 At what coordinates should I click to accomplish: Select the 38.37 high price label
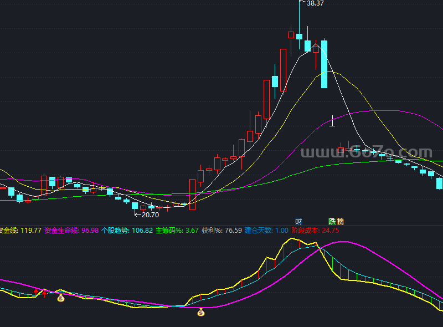click(x=315, y=3)
